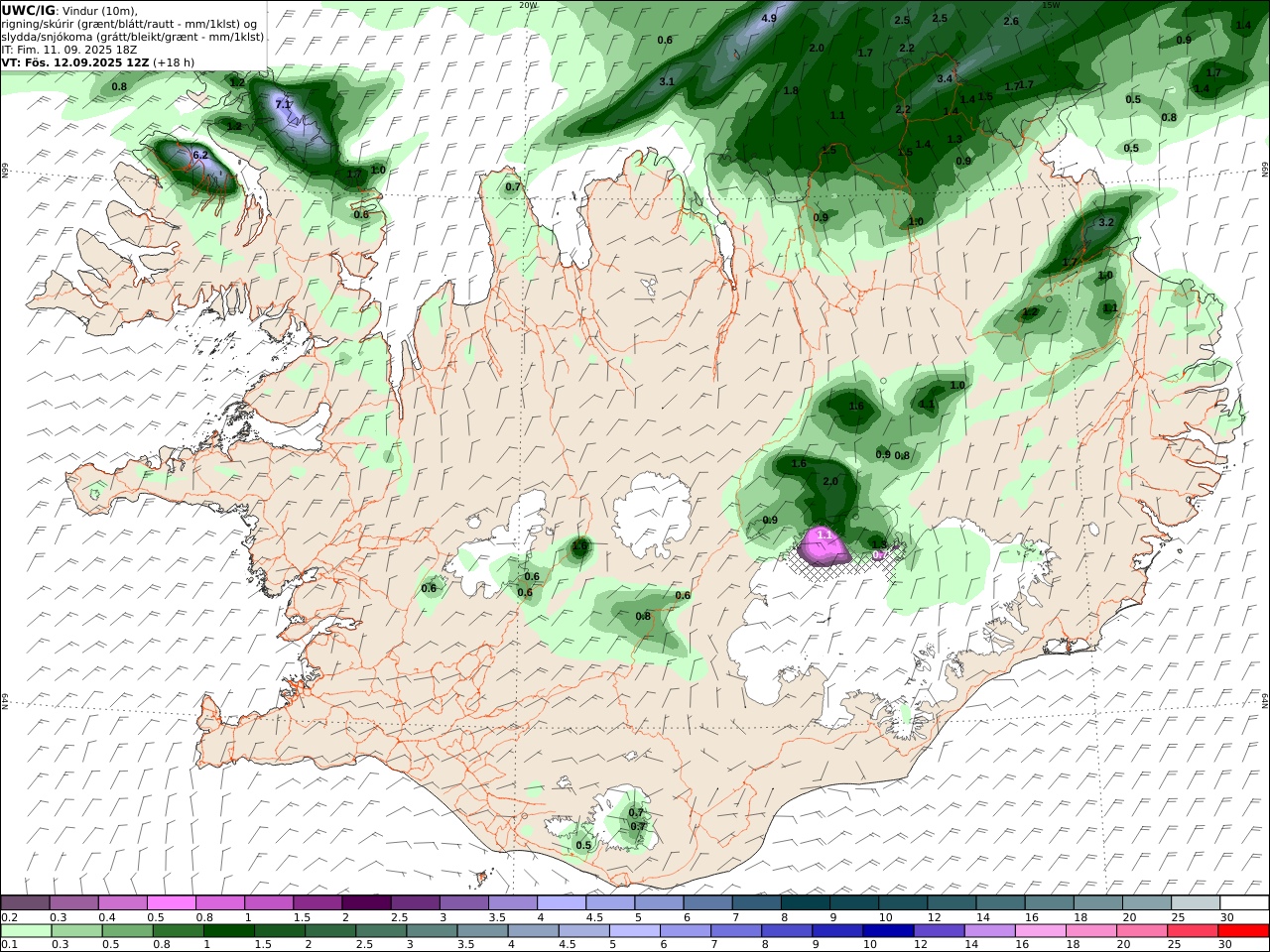Pick the bright red swatch ending the rain legend

click(x=1243, y=931)
